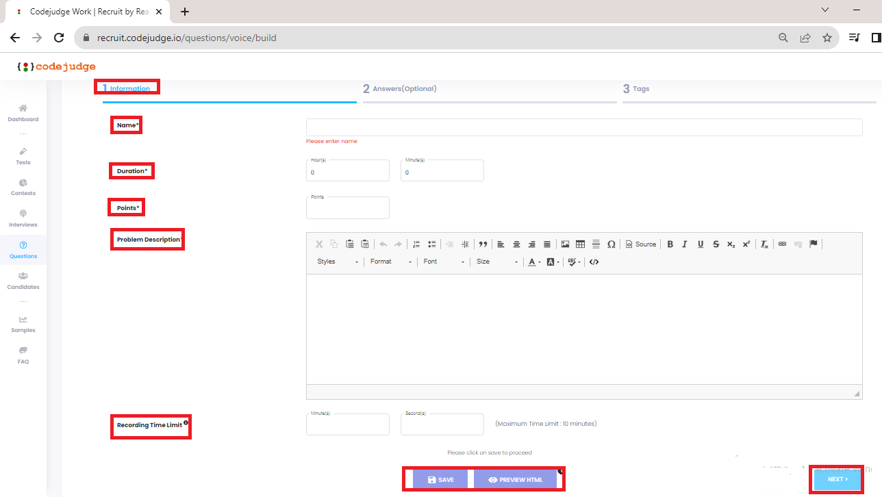
Task: Click the Redo arrow in the editor
Action: point(398,244)
